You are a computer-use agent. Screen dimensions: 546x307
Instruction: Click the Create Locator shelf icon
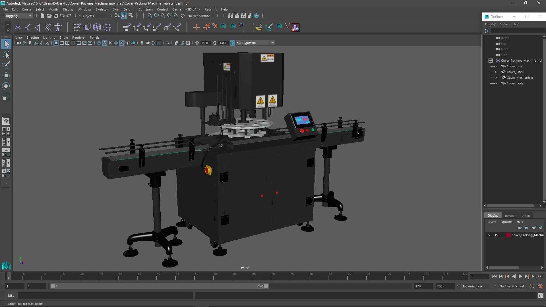[x=18, y=27]
